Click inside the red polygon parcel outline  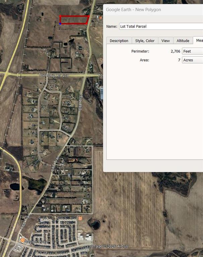(74, 20)
